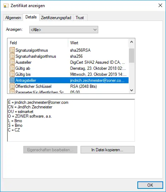Select the Öffentlicher Schlüssel row
166x192 pixels.
click(69, 86)
